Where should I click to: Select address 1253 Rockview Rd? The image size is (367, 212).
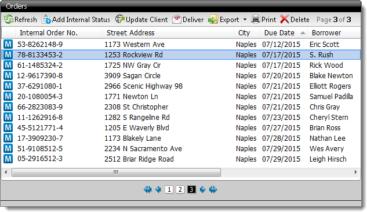[x=133, y=54]
